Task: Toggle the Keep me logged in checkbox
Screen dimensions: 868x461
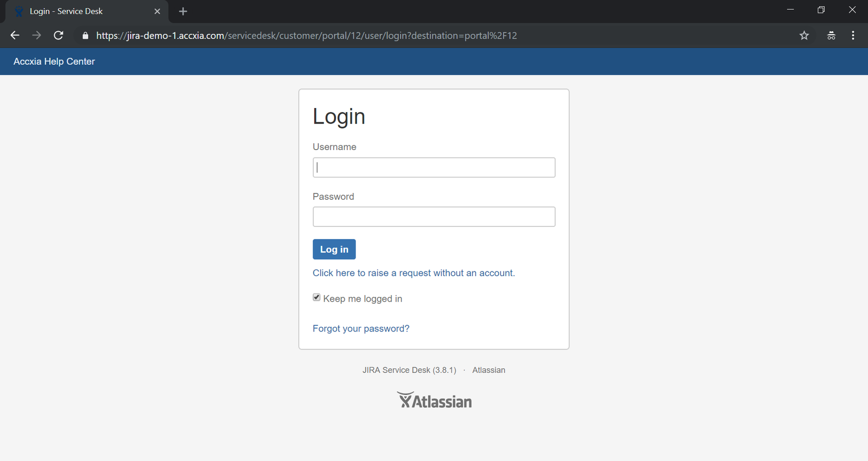Action: [x=317, y=298]
